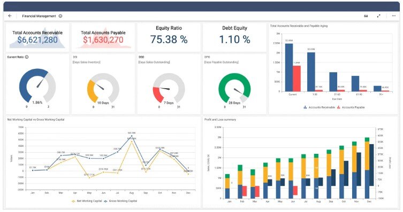Click the blue receivable bar for 1-30
The image size is (403, 212).
coord(311,72)
